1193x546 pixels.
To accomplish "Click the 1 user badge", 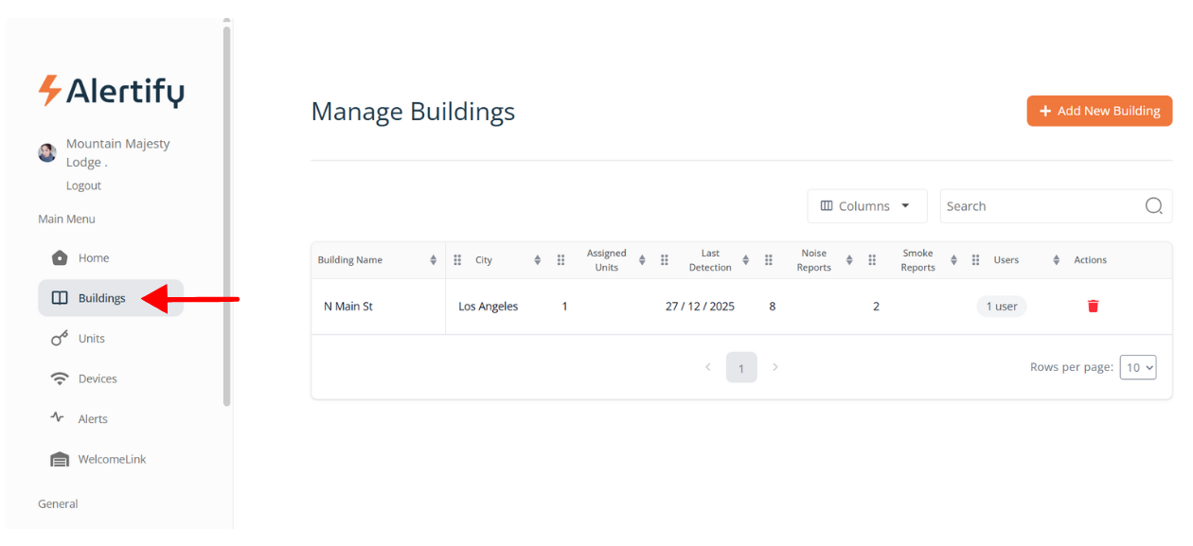I will click(1001, 307).
